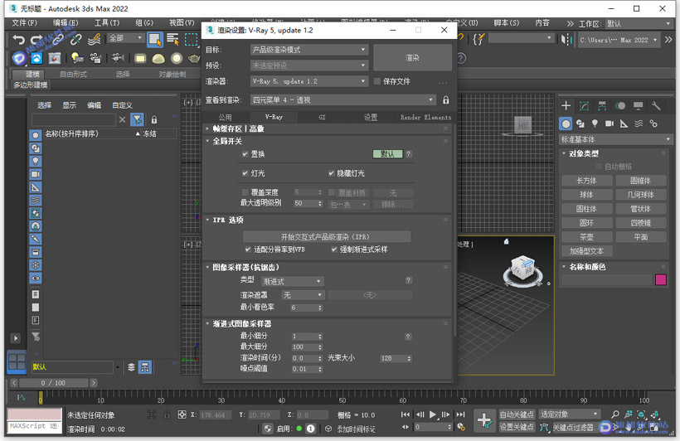Switch to the 公用 tab
This screenshot has width=680, height=441.
[225, 117]
